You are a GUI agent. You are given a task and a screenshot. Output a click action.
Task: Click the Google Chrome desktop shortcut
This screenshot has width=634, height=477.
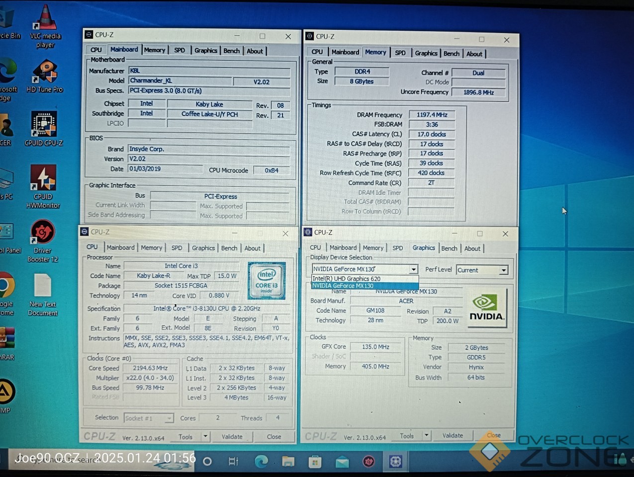coord(6,293)
